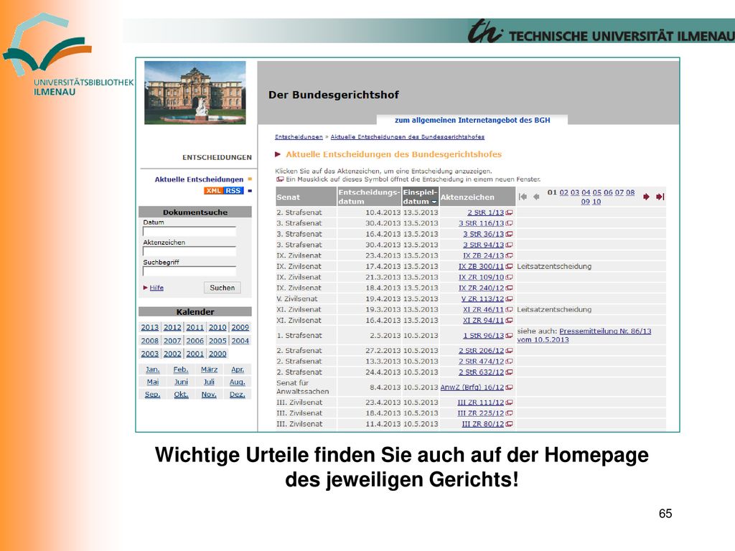Open 3 StR 94/13 in new window icon
The height and width of the screenshot is (551, 735).
[x=509, y=245]
